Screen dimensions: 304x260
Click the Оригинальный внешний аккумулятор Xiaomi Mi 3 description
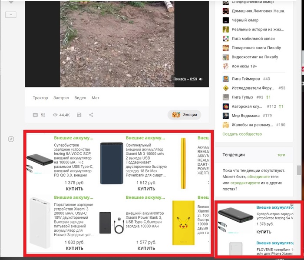click(146, 160)
